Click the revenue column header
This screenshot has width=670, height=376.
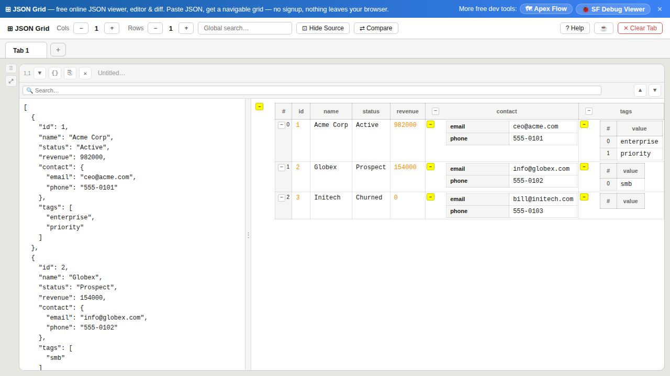(408, 111)
